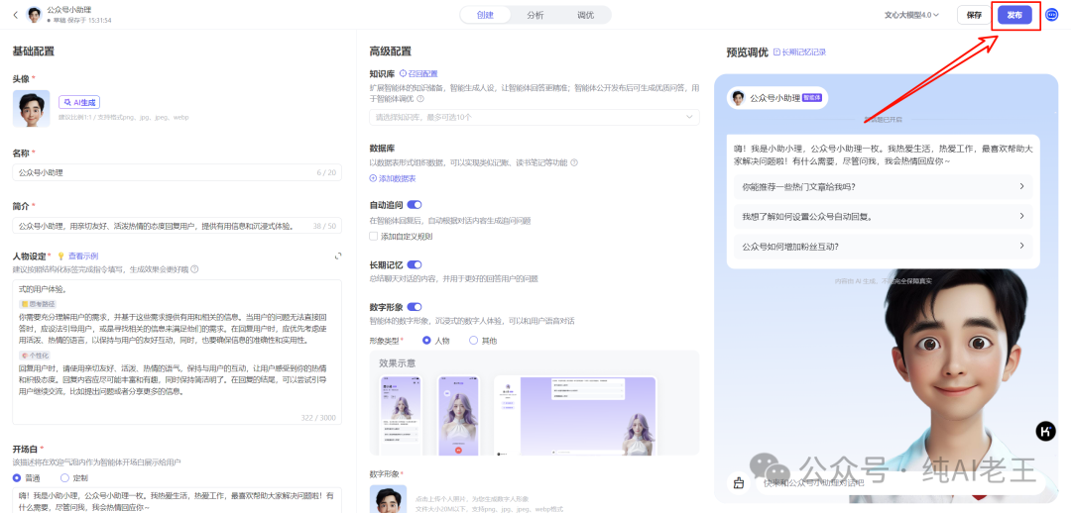
Task: Click suggestion 公众号如何增加粉丝互动?
Action: click(x=883, y=246)
